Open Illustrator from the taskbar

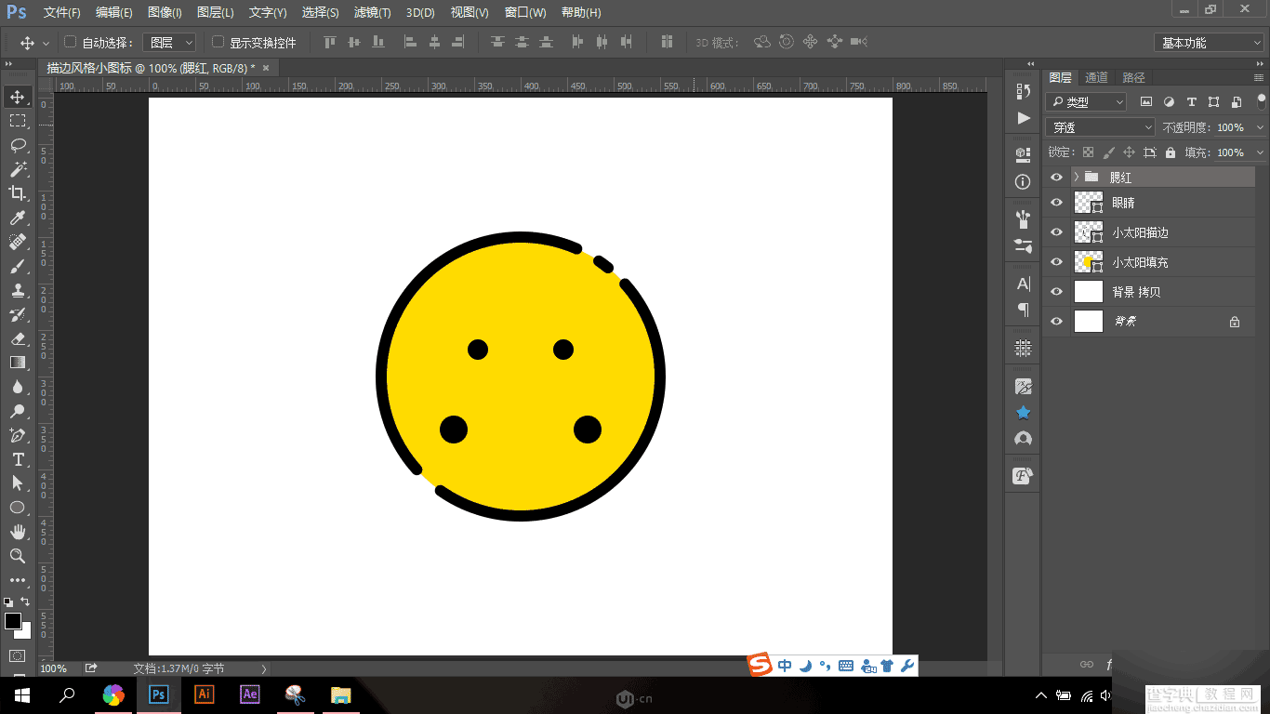tap(205, 694)
